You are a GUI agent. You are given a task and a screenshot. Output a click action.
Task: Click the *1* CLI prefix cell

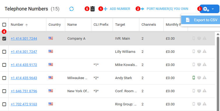pyautogui.click(x=96, y=65)
